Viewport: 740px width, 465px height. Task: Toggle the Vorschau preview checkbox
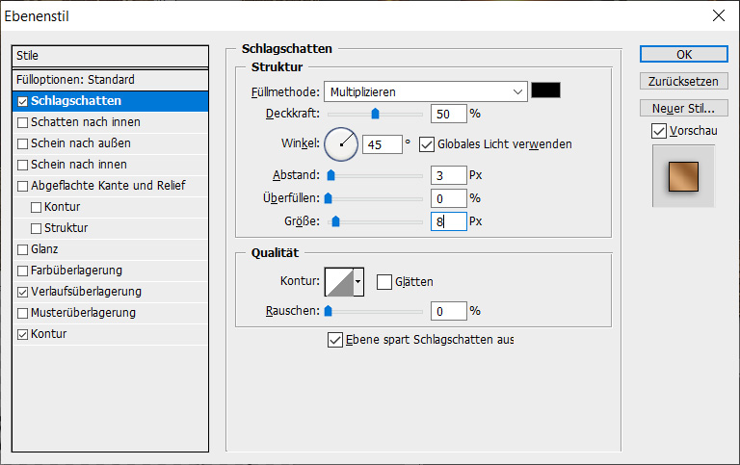point(659,130)
